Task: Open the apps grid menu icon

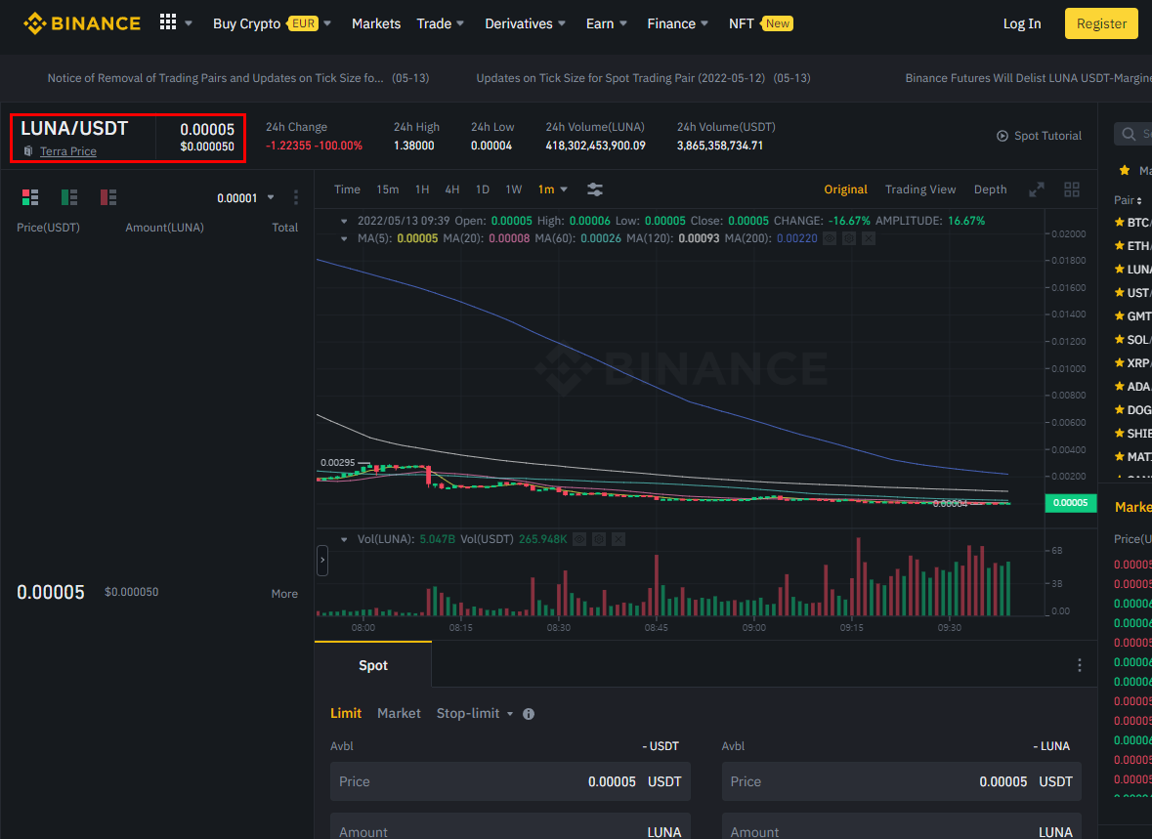Action: point(167,22)
